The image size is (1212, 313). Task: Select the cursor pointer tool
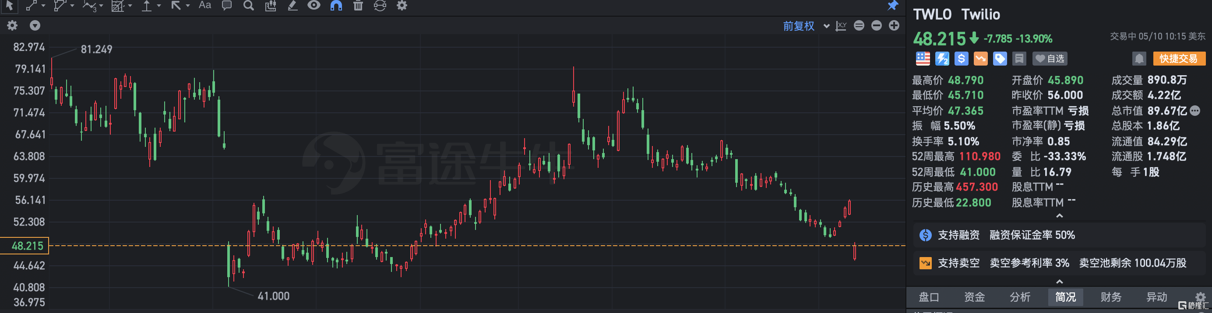click(x=9, y=6)
